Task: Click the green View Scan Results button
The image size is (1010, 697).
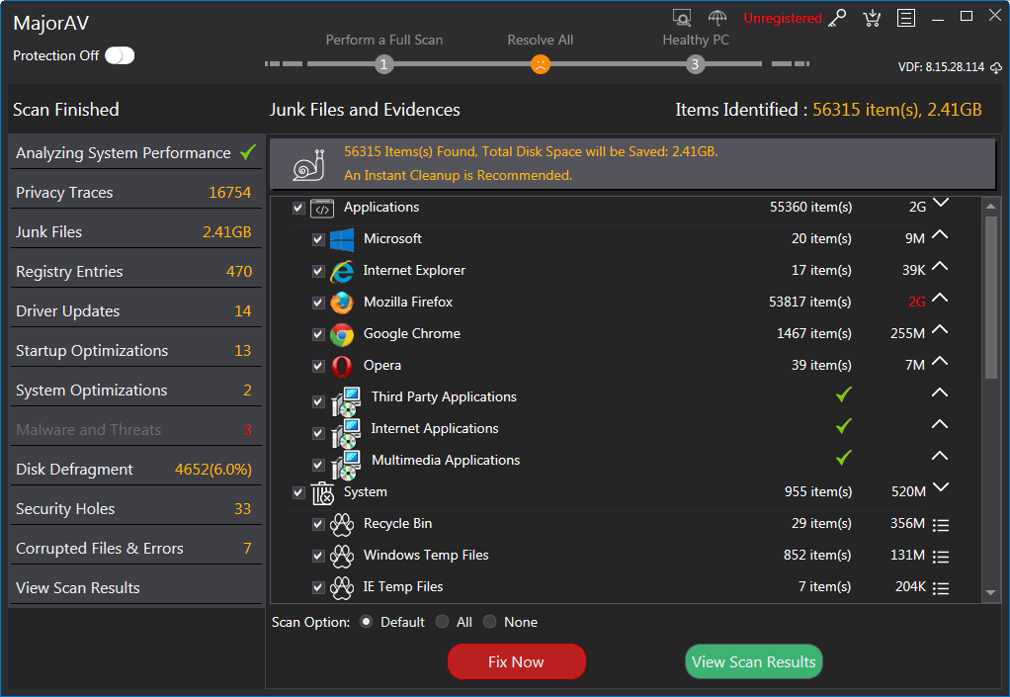Action: (x=754, y=661)
